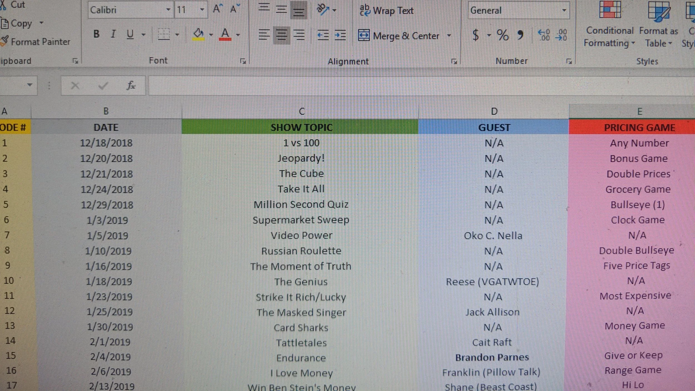Cancel the formula bar entry X

pyautogui.click(x=75, y=86)
